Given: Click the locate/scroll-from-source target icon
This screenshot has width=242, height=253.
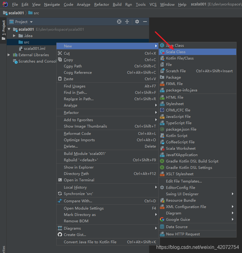Looking at the screenshot, I should 119,22.
